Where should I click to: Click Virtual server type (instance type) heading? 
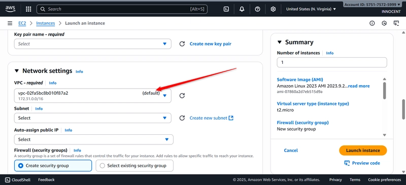(x=313, y=104)
